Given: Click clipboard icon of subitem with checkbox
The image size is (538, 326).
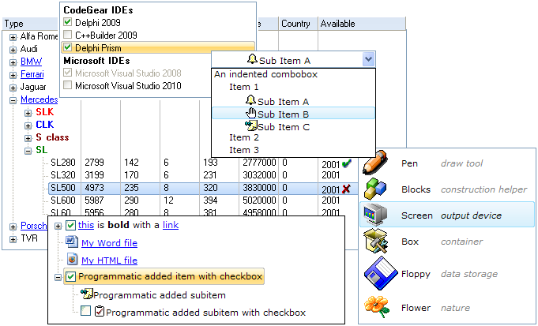Looking at the screenshot, I should pyautogui.click(x=100, y=311).
